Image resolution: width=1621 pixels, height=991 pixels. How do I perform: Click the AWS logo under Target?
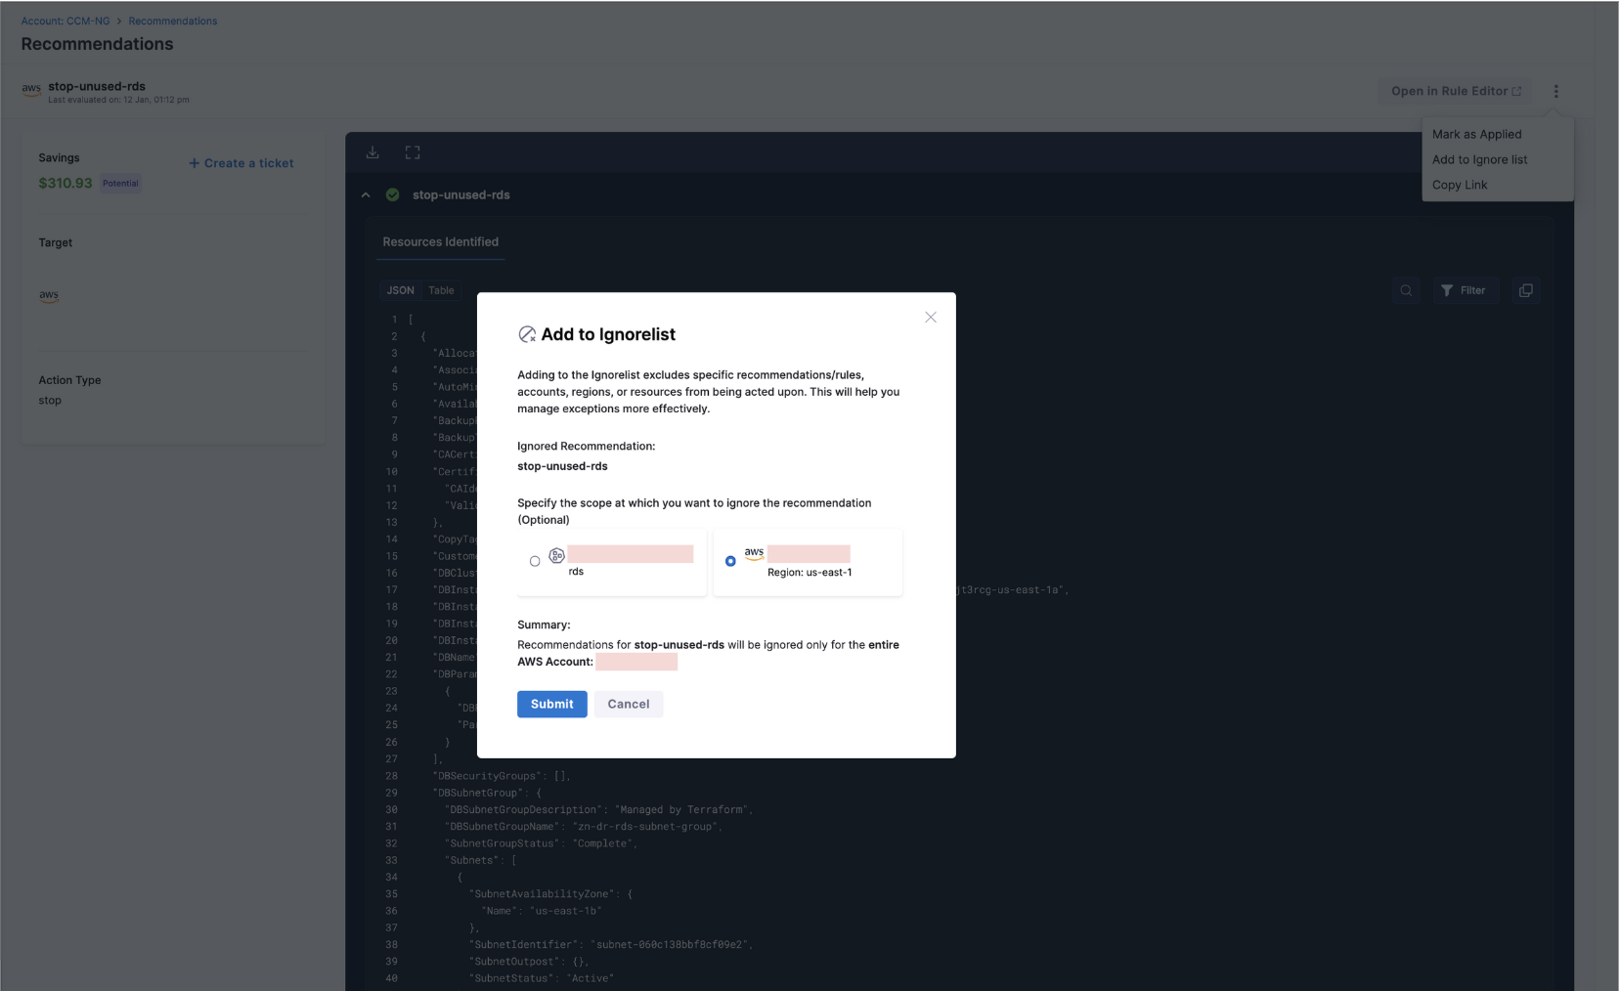(49, 295)
